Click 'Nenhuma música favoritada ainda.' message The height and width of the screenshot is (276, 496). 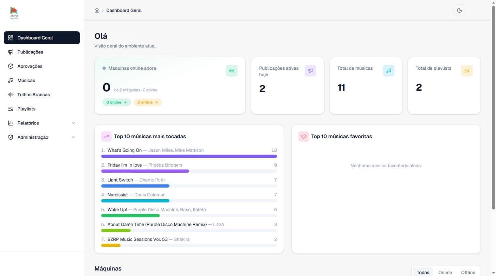[x=386, y=166]
